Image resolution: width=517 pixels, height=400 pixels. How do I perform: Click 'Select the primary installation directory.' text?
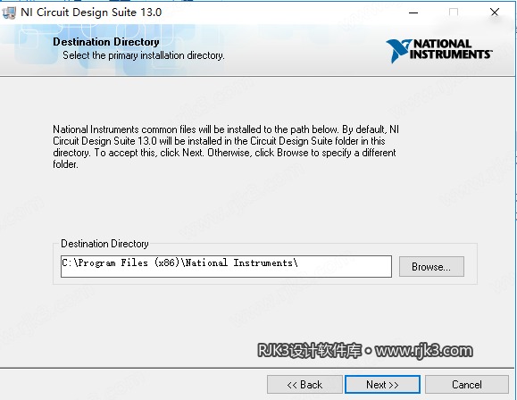click(x=144, y=55)
